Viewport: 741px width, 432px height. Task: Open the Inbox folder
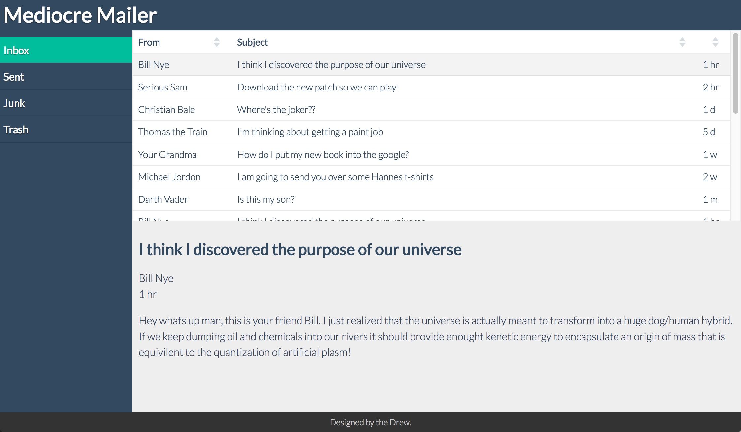[66, 50]
